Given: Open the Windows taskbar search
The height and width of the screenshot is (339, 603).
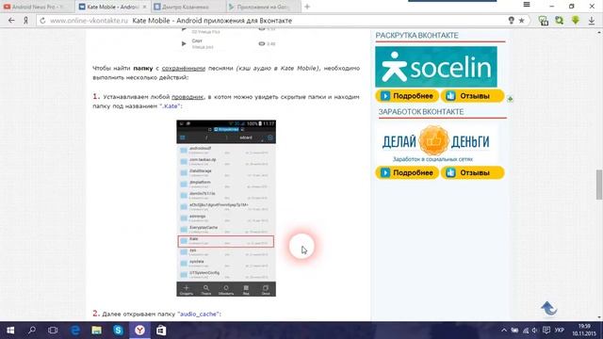Looking at the screenshot, I should [x=32, y=331].
